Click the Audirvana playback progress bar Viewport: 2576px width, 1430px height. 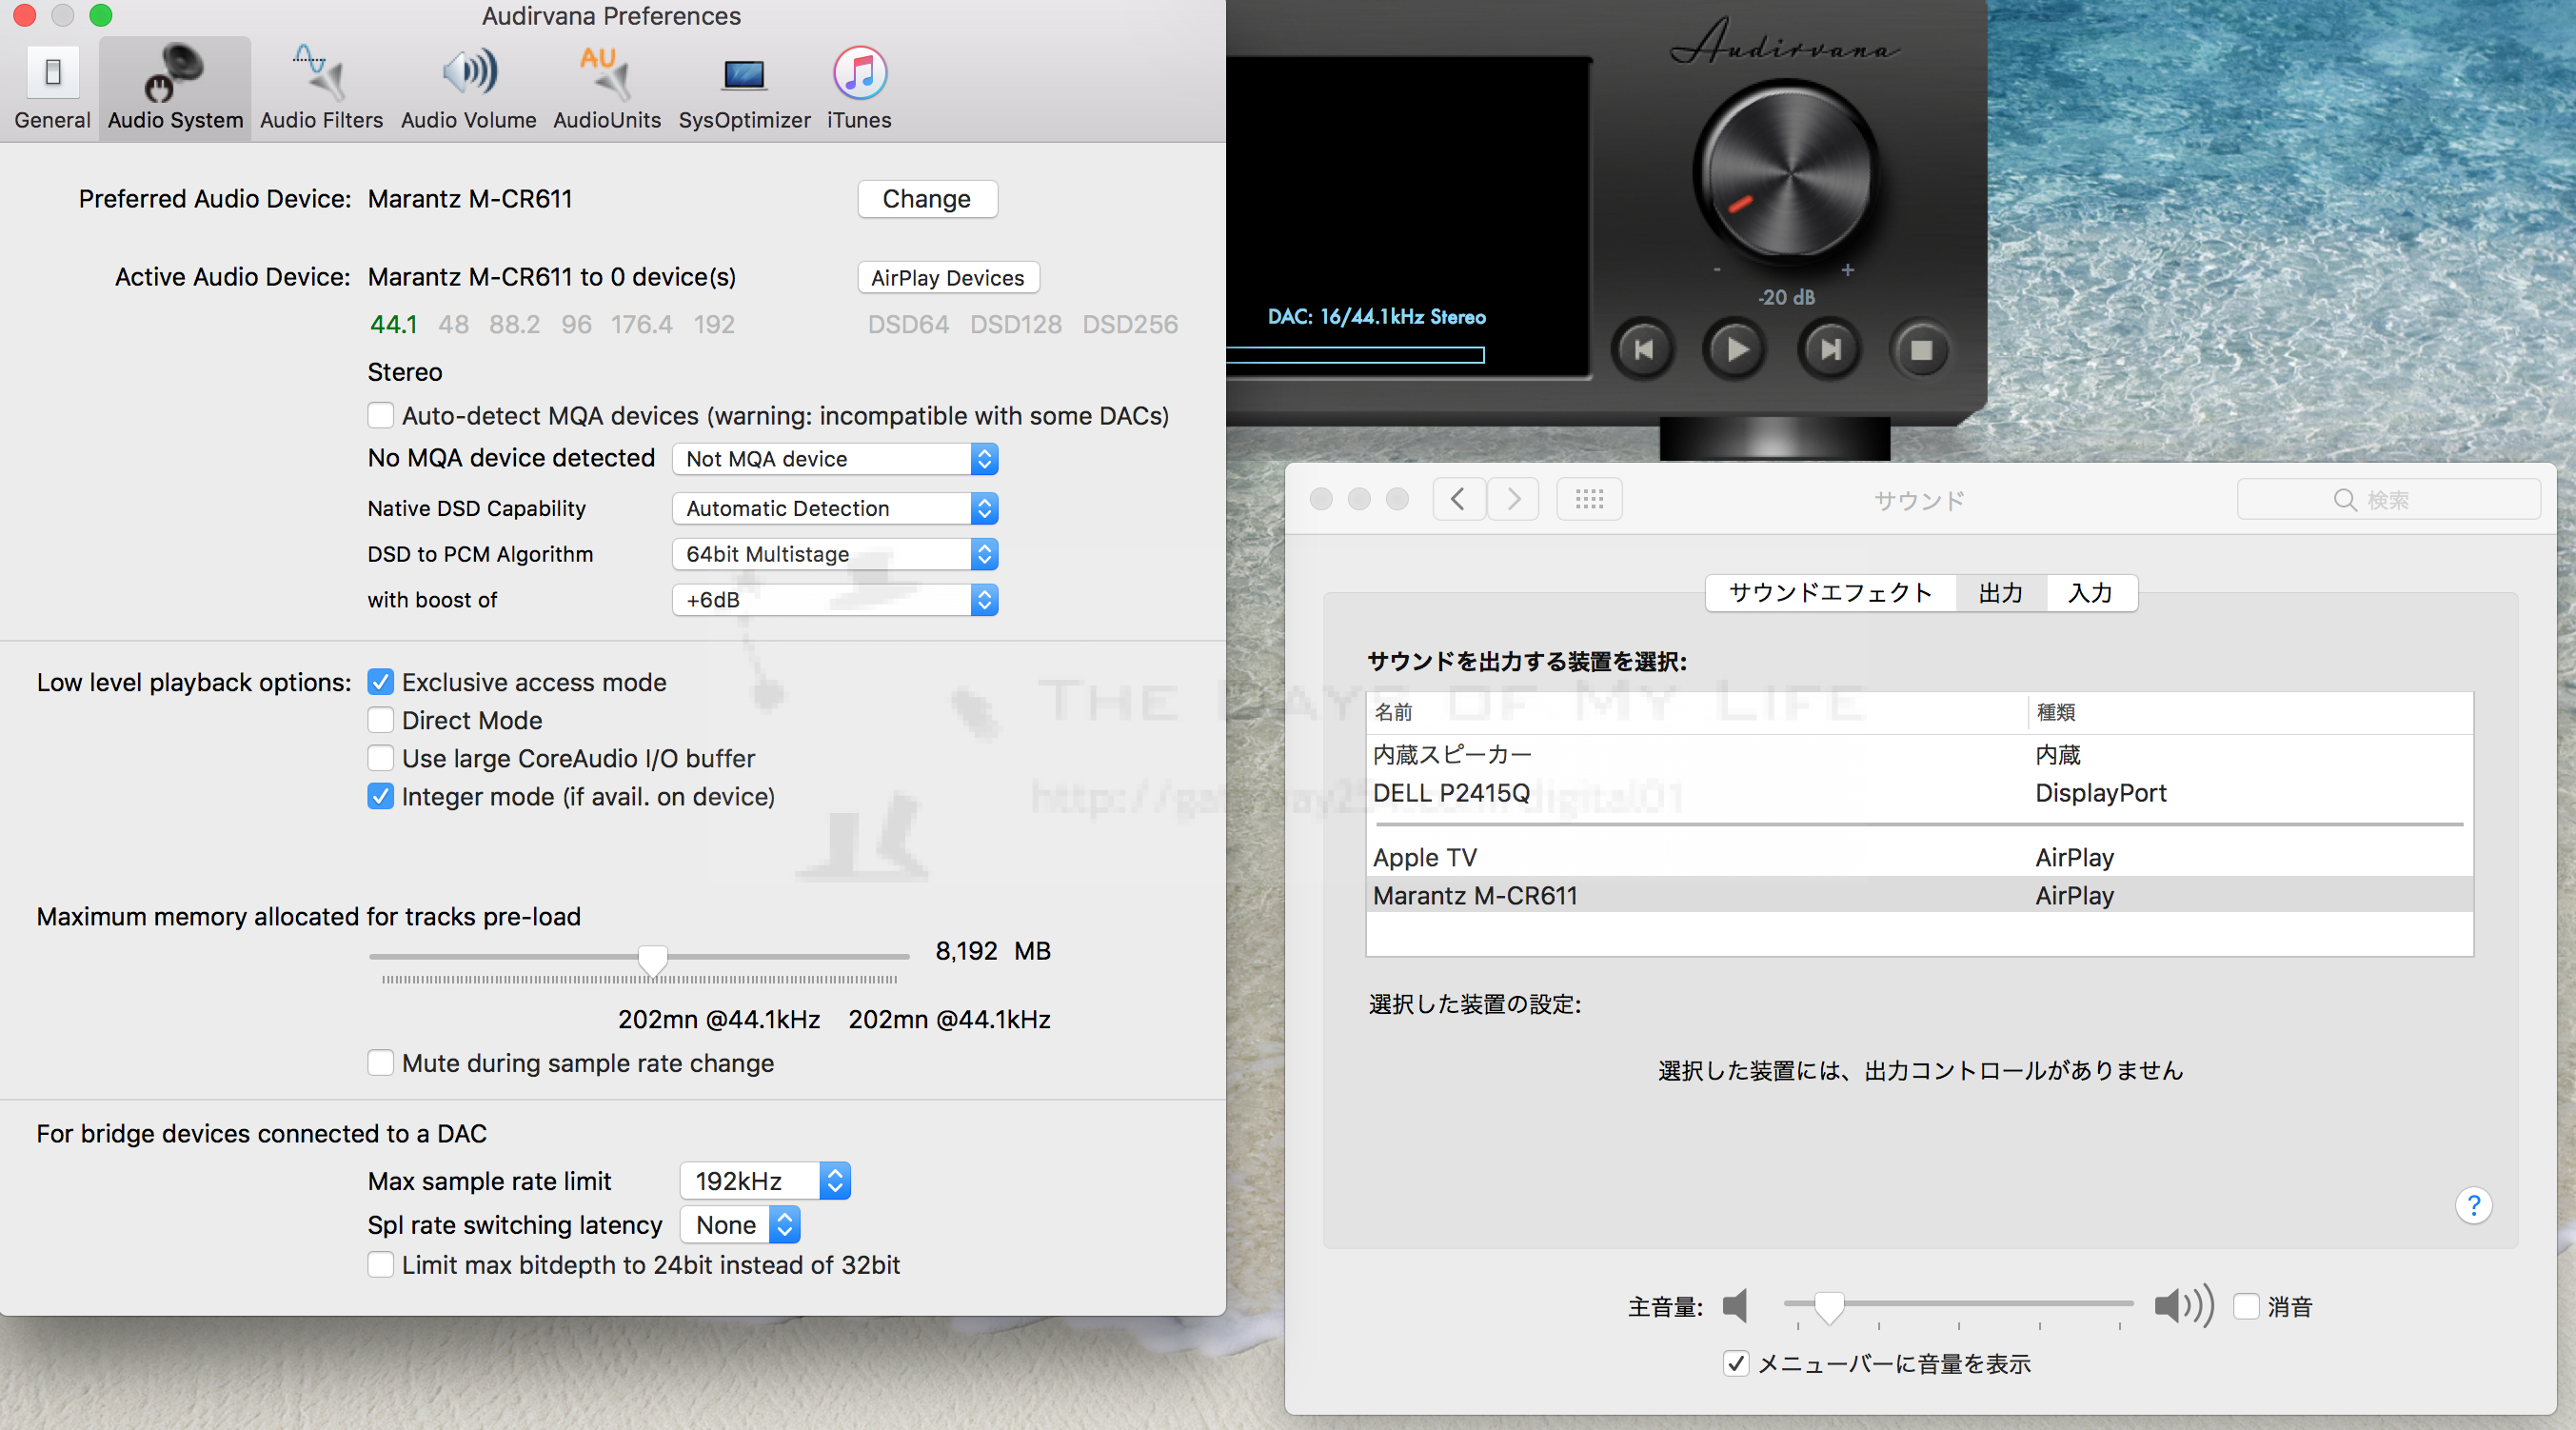coord(1356,355)
